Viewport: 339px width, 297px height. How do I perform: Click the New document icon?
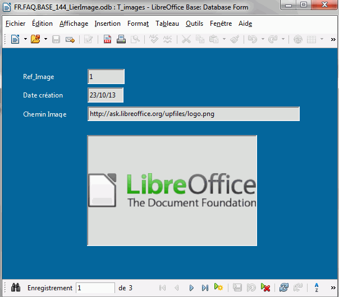[15, 39]
